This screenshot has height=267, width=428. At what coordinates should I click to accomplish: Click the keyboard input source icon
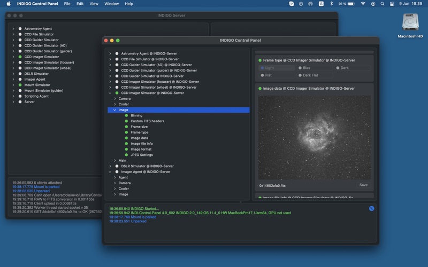322,4
